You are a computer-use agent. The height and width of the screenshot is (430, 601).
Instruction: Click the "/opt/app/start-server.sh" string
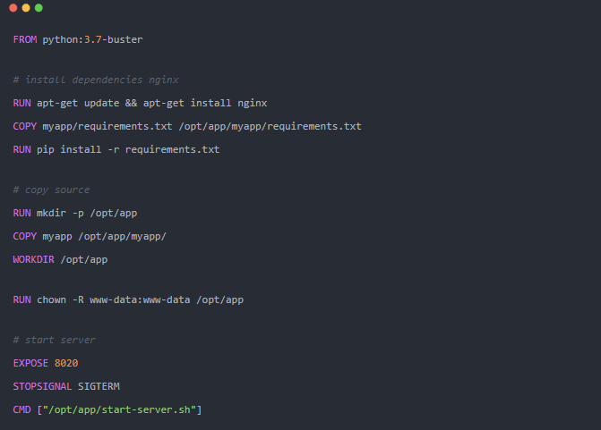119,409
